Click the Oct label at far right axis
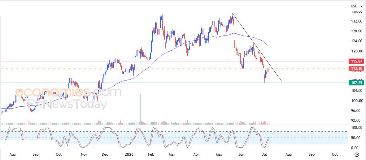This screenshot has width=366, height=160. pyautogui.click(x=335, y=154)
